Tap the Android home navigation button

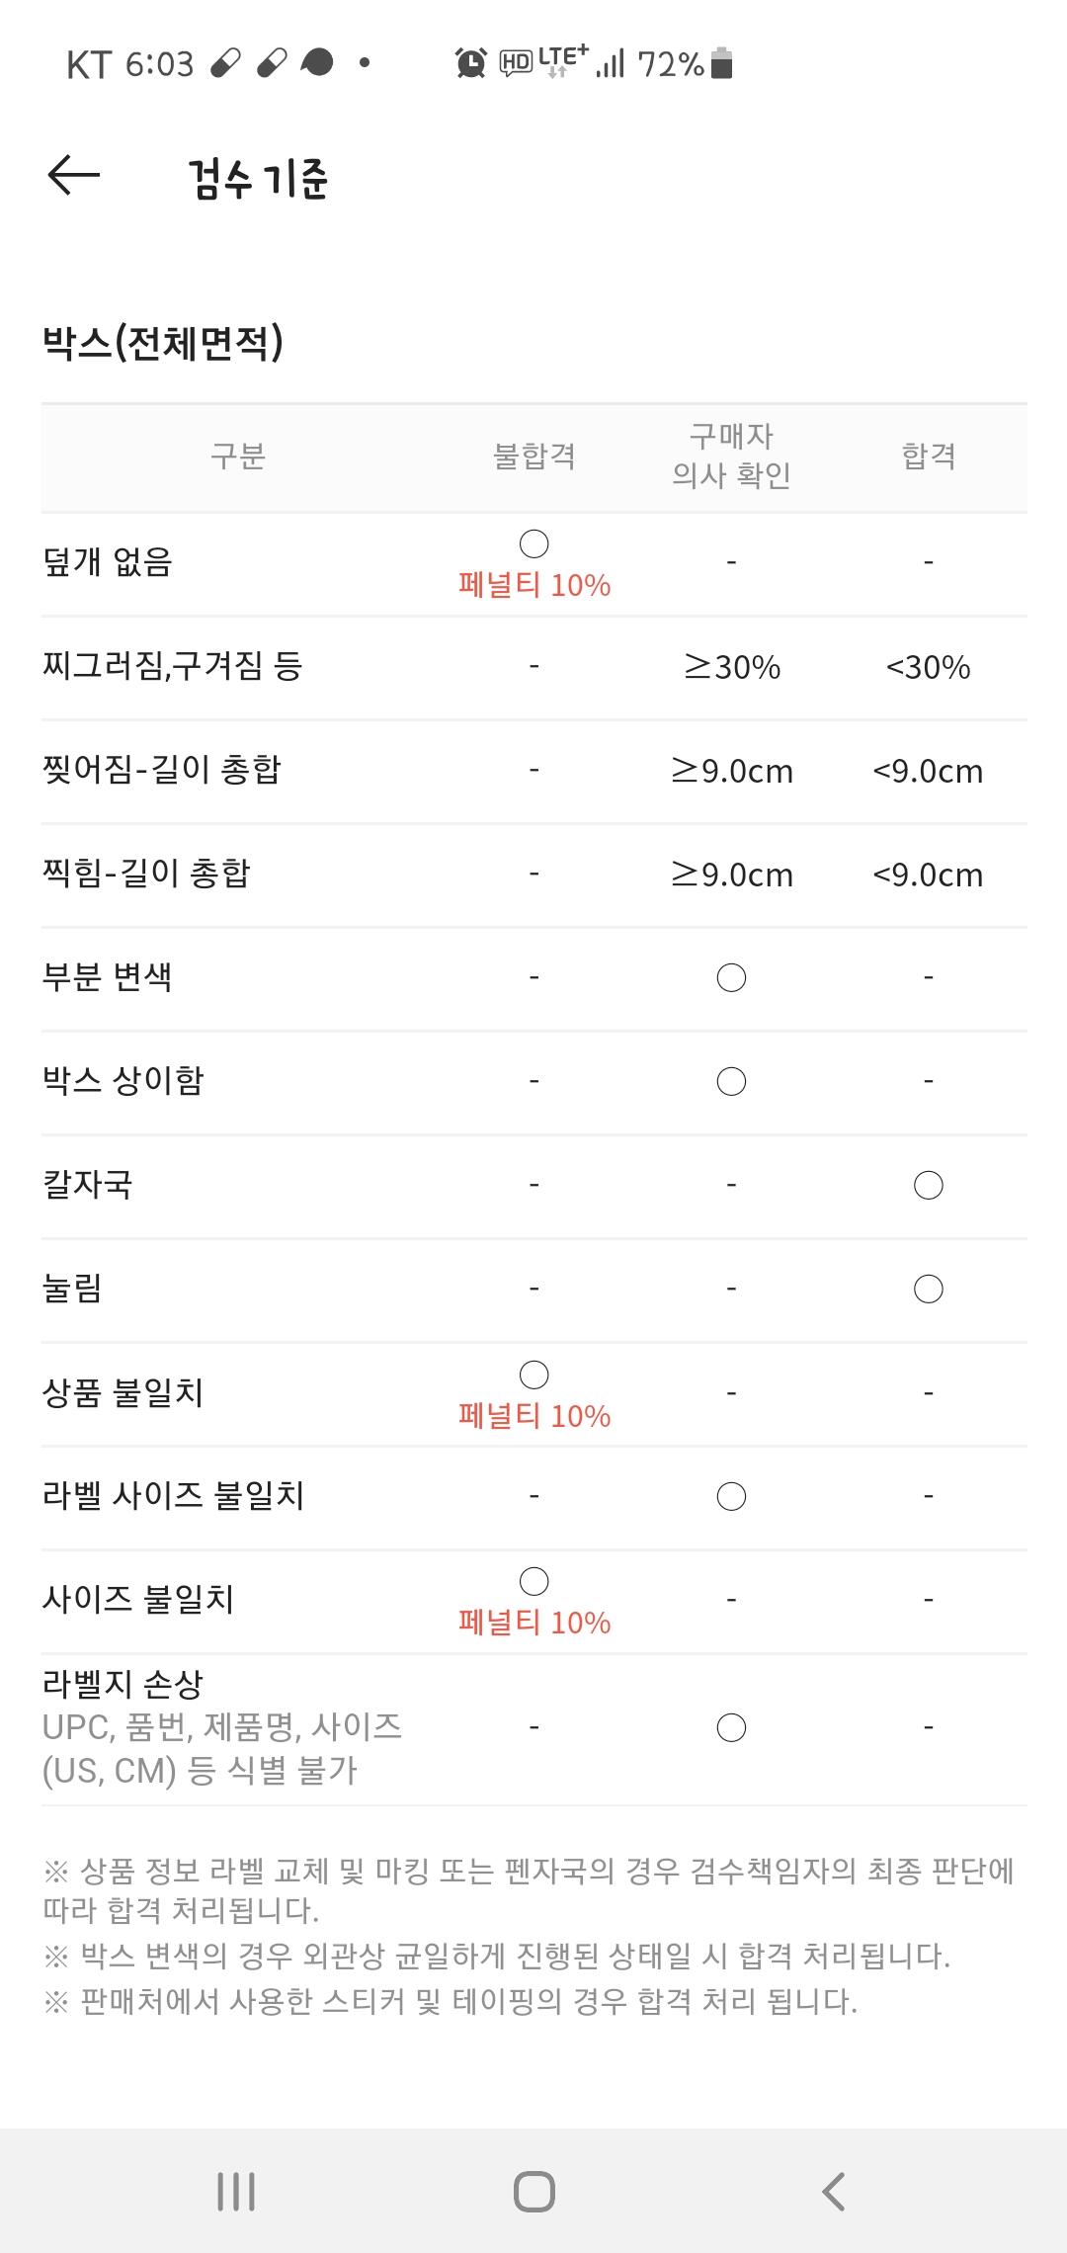pyautogui.click(x=533, y=2191)
